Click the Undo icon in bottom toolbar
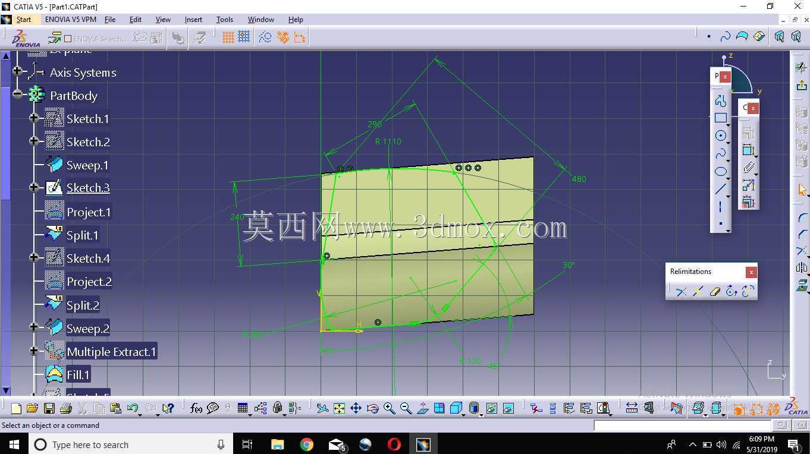Viewport: 810px width, 454px height. point(133,408)
